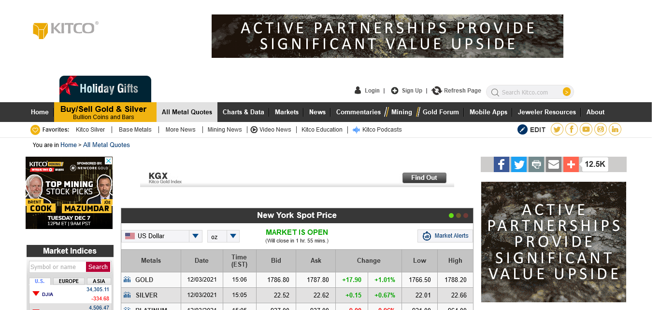Viewport: 660px width, 310px height.
Task: Click the green carousel indicator dot
Action: pos(451,216)
